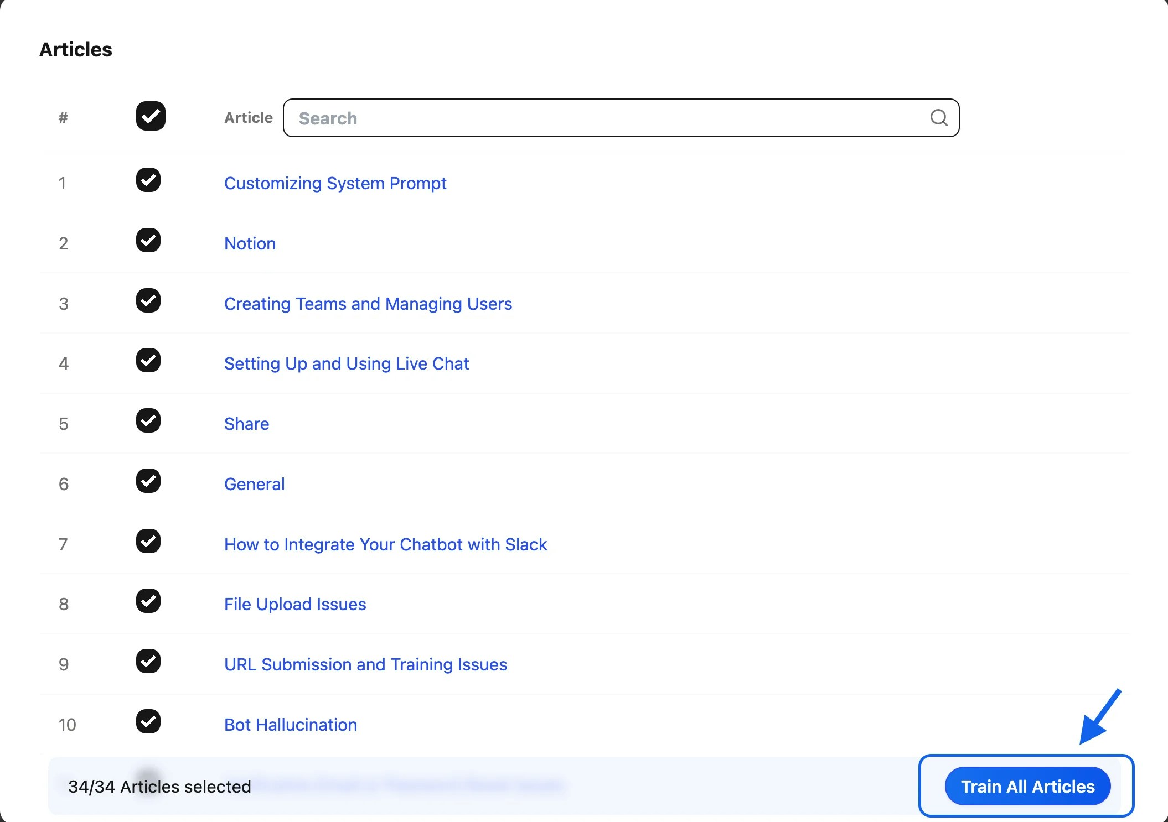Toggle checkbox for the Slack integration article
The height and width of the screenshot is (822, 1168).
click(x=148, y=541)
